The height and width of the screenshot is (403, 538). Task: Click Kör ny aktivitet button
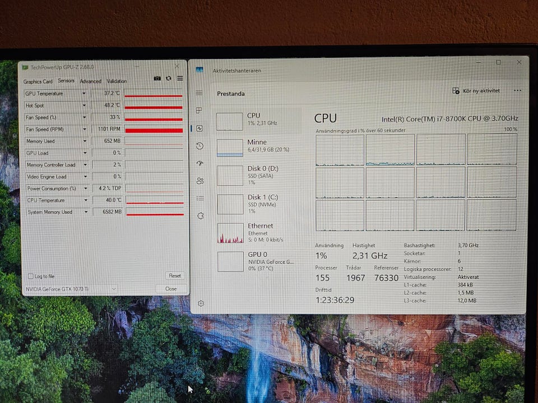476,91
